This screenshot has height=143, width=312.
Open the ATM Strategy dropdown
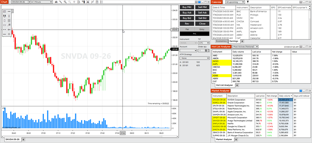(x=195, y=58)
